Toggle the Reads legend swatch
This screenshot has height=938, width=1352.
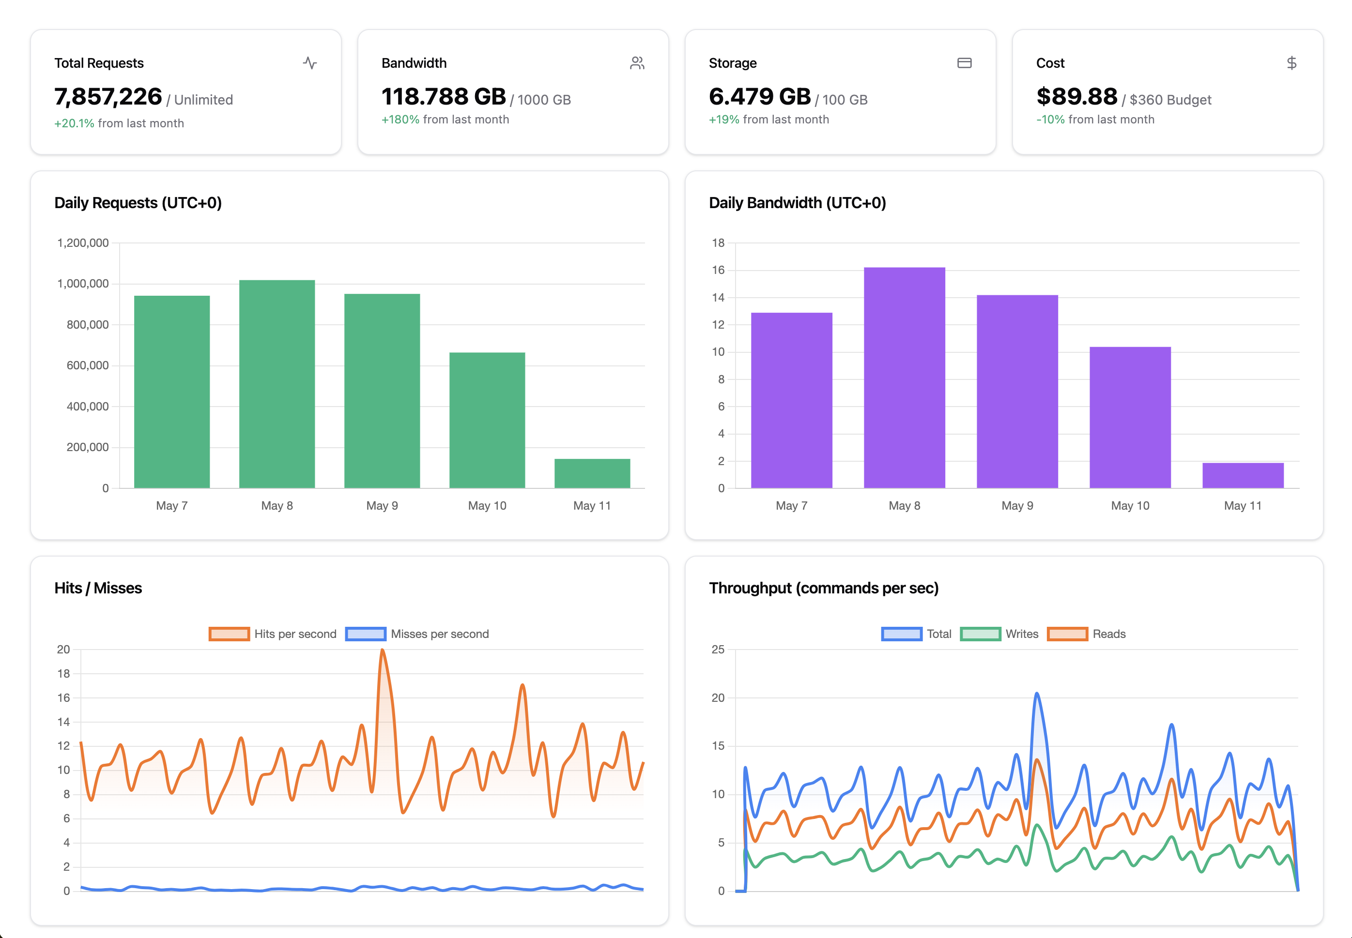tap(1067, 634)
